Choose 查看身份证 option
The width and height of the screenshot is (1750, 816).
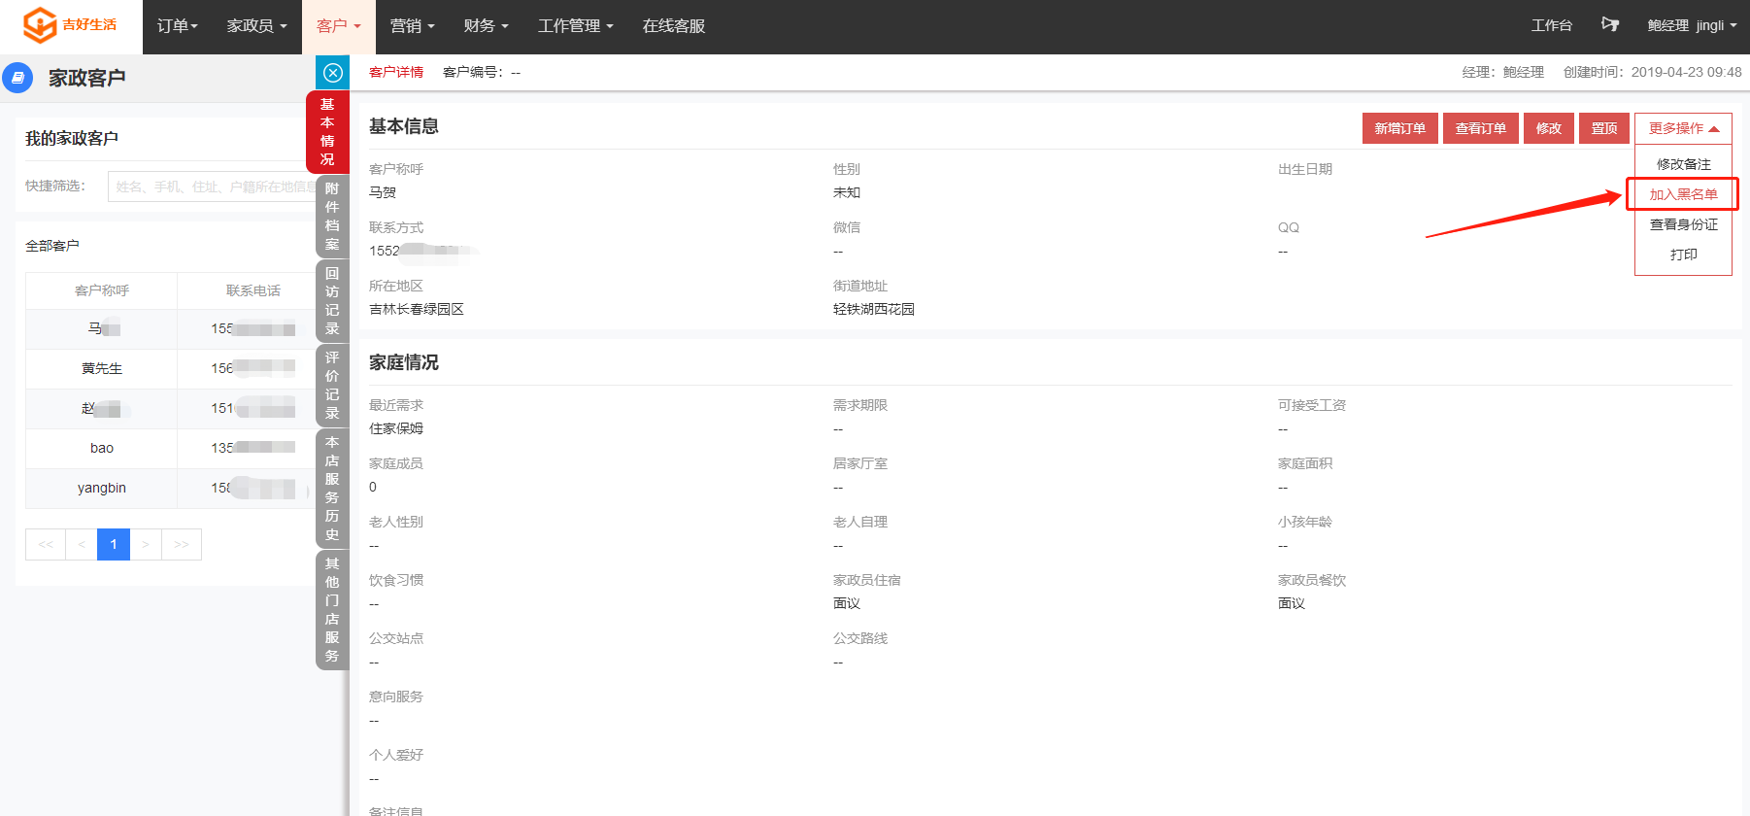coord(1683,224)
